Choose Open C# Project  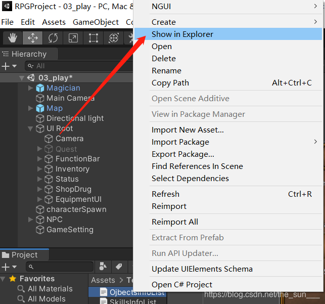coord(228,284)
